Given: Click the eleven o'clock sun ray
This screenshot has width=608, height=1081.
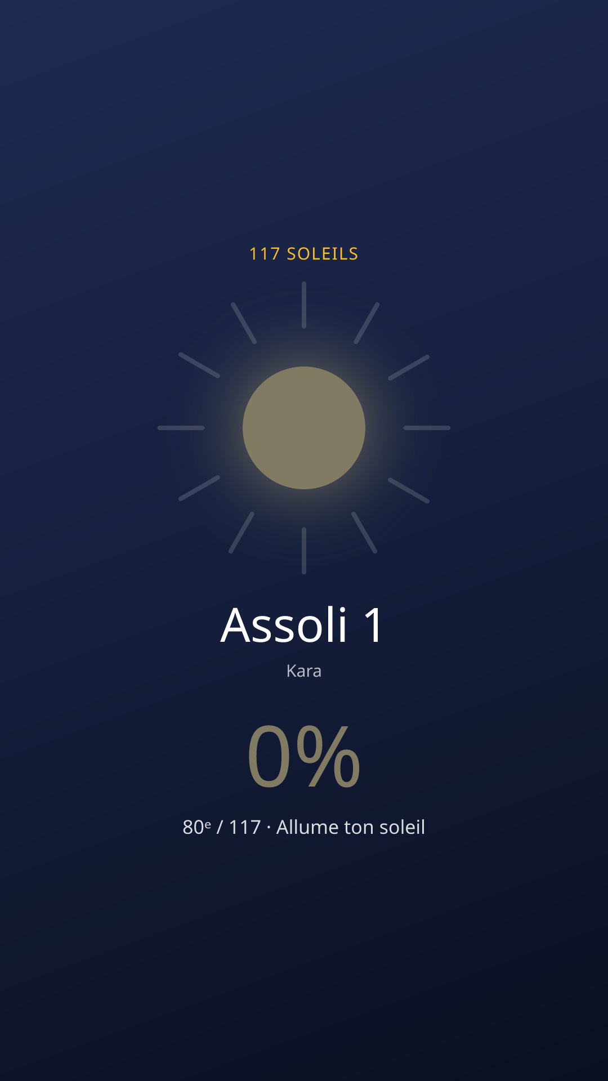Looking at the screenshot, I should pos(244,323).
